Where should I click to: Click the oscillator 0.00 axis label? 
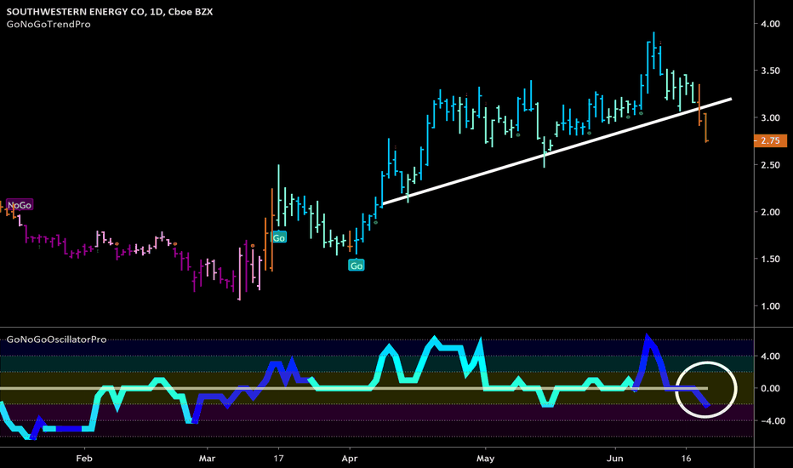click(770, 389)
